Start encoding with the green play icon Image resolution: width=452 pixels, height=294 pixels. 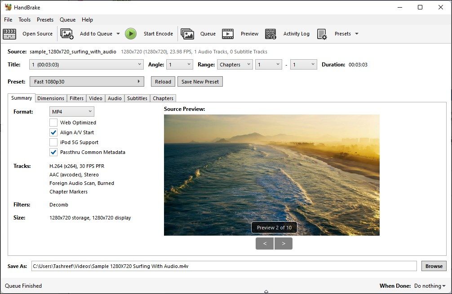pyautogui.click(x=131, y=34)
